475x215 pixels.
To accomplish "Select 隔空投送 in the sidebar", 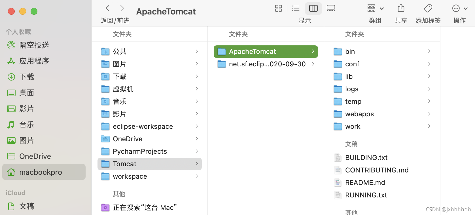I will tap(44, 45).
